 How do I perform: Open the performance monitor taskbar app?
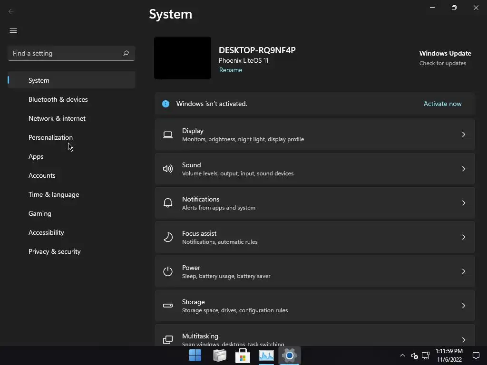click(x=266, y=355)
